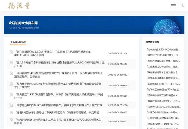This screenshot has height=129, width=188.
Task: Click timestamp 2020-12-04 23:09:02
Action: 118,64
